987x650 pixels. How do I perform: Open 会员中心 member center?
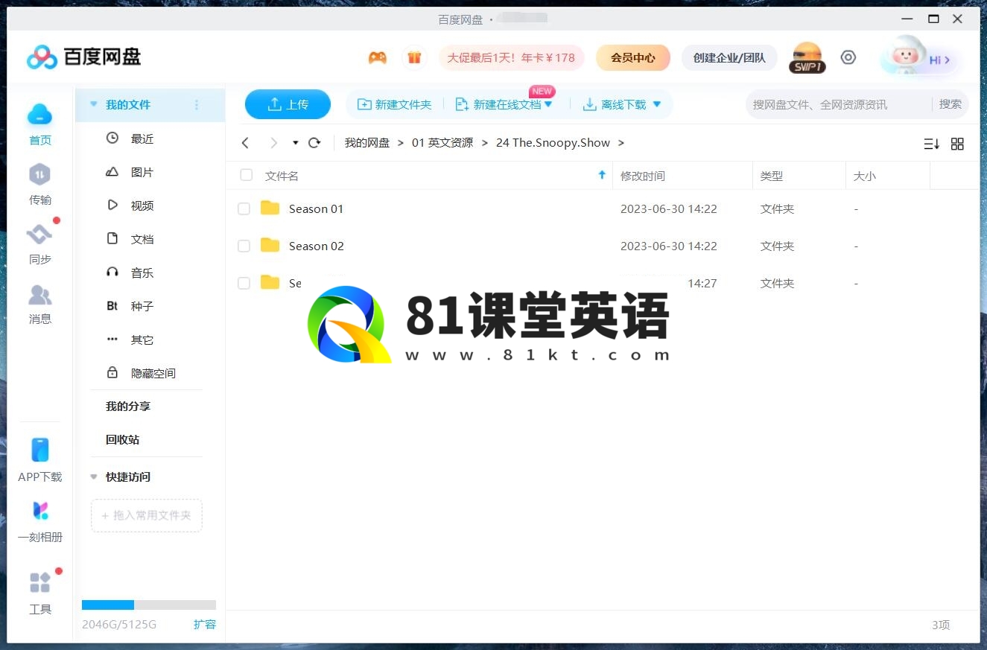click(633, 57)
